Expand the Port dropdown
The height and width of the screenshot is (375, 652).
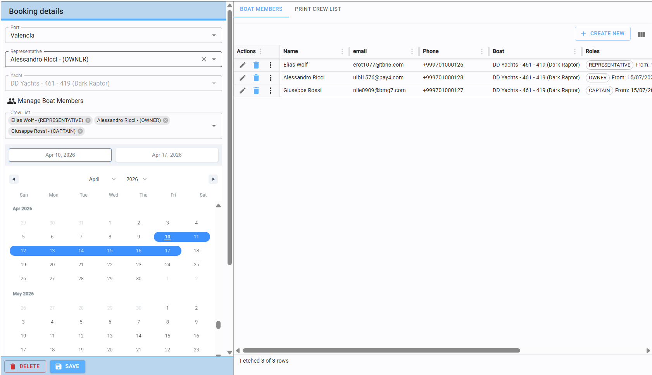[x=214, y=36]
